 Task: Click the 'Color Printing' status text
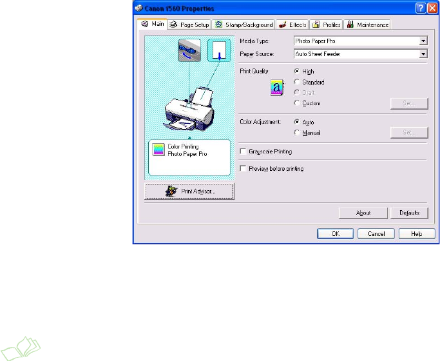click(183, 146)
